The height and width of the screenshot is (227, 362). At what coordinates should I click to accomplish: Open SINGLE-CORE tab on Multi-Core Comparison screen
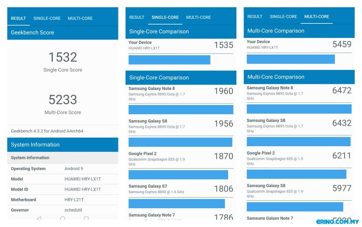[283, 17]
